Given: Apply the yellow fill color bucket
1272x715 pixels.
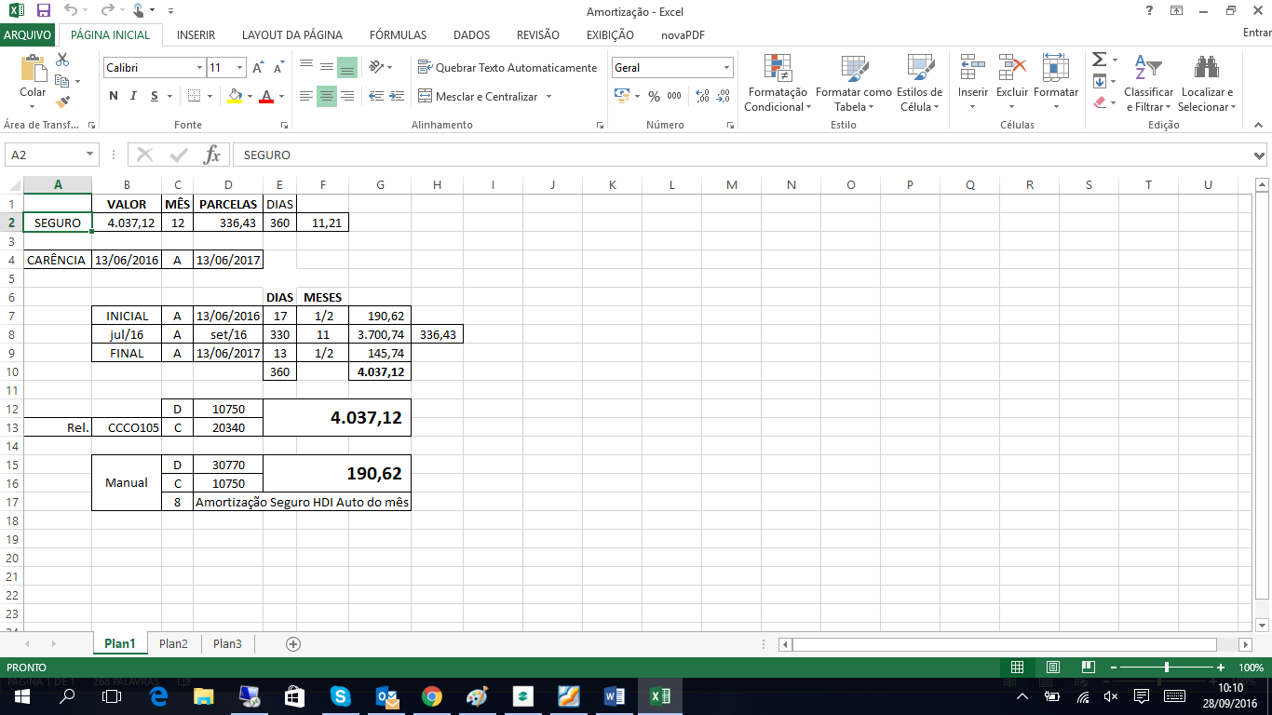Looking at the screenshot, I should pos(235,96).
